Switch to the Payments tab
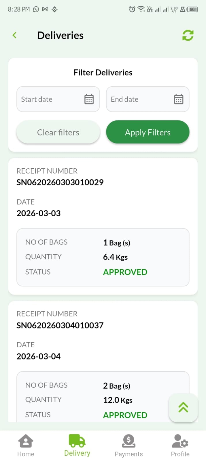Viewport: 206px width, 462px height. click(129, 445)
